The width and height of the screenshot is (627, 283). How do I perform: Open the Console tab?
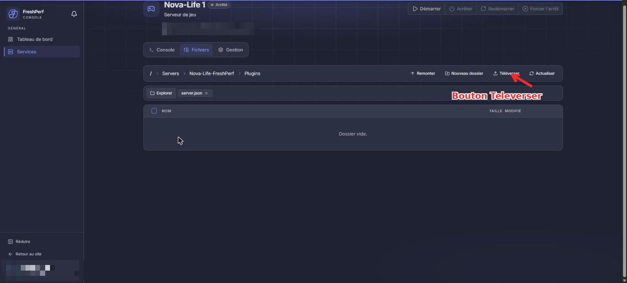coord(162,50)
